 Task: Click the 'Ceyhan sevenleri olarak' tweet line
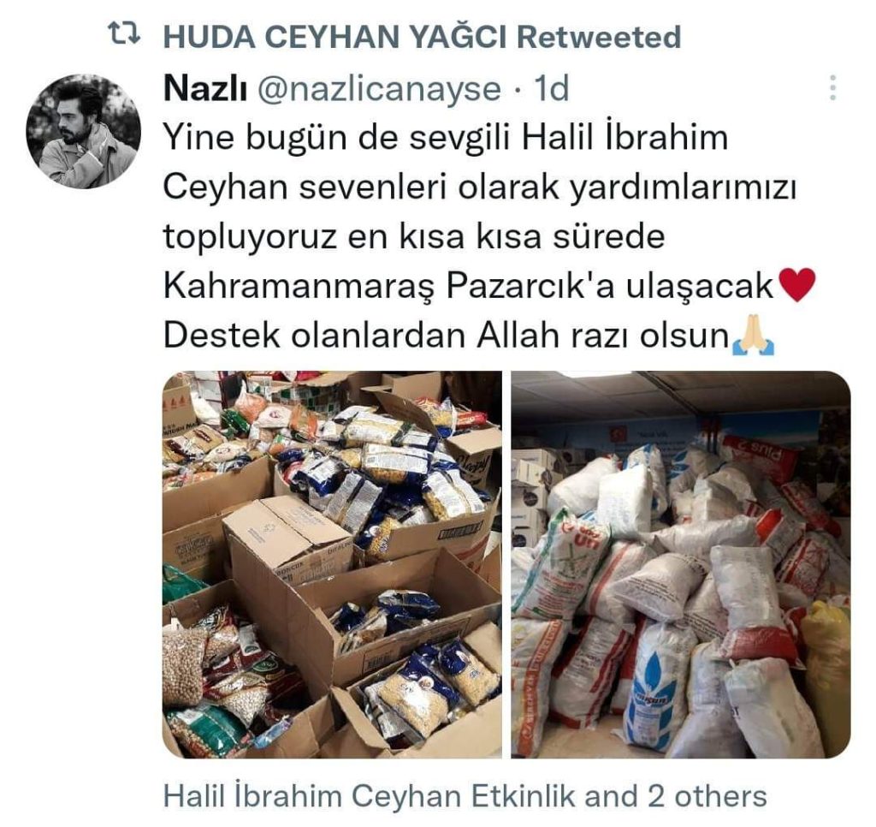pos(479,187)
